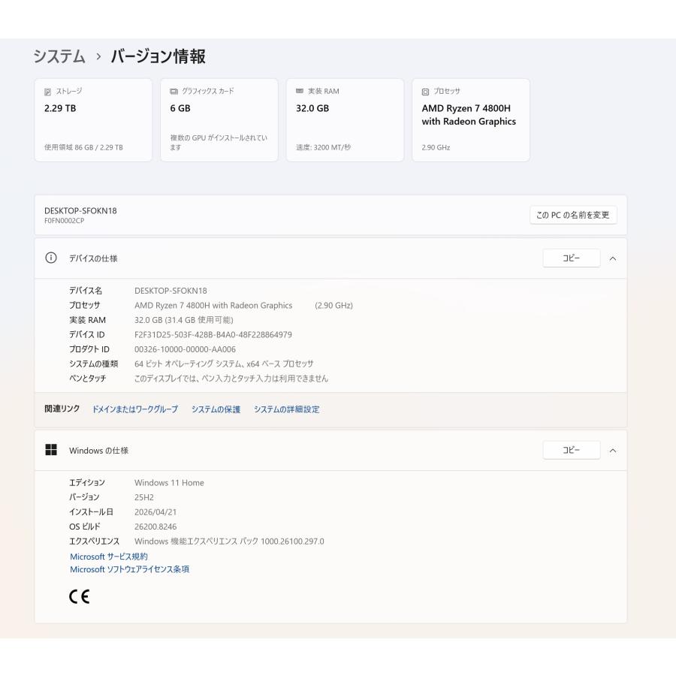Click the Windows の仕様 header text
This screenshot has width=676, height=676.
[98, 451]
